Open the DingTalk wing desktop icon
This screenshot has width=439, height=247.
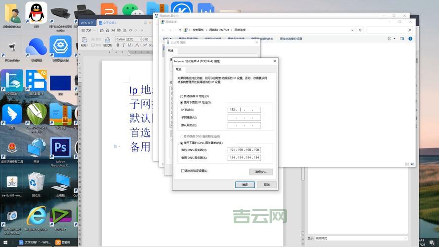click(x=12, y=115)
